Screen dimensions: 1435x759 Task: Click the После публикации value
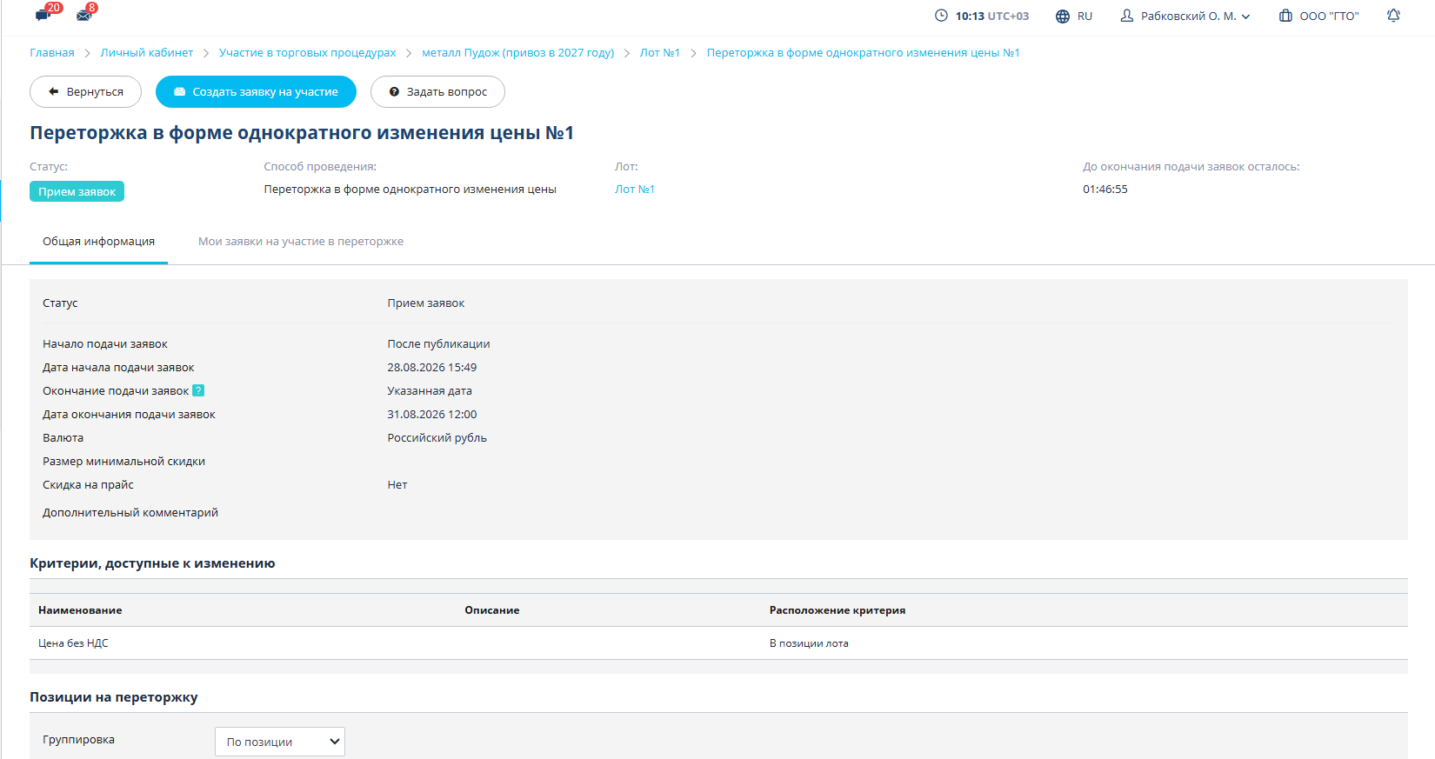click(439, 344)
